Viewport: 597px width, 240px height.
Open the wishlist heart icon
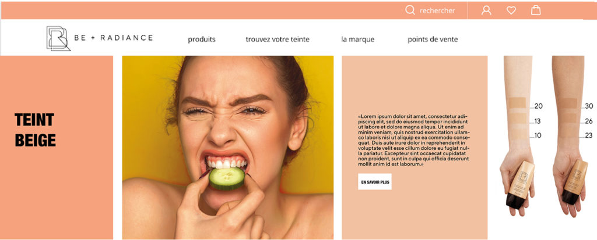tap(511, 10)
